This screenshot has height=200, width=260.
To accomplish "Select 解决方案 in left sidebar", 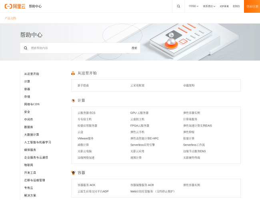I will (30, 196).
